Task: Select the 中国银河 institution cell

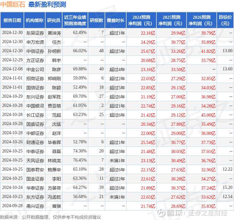Action: (35, 106)
